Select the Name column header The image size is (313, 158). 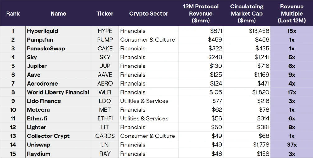(x=58, y=14)
